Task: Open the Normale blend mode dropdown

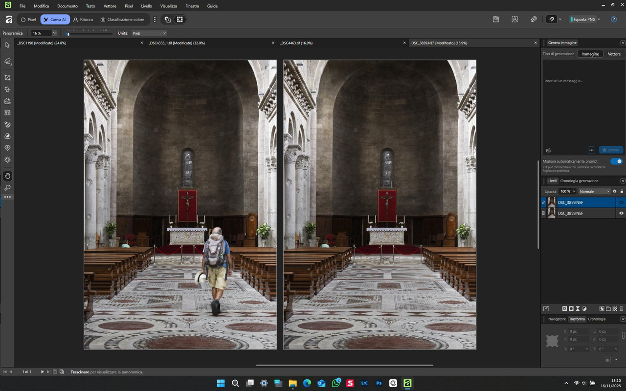Action: click(594, 192)
